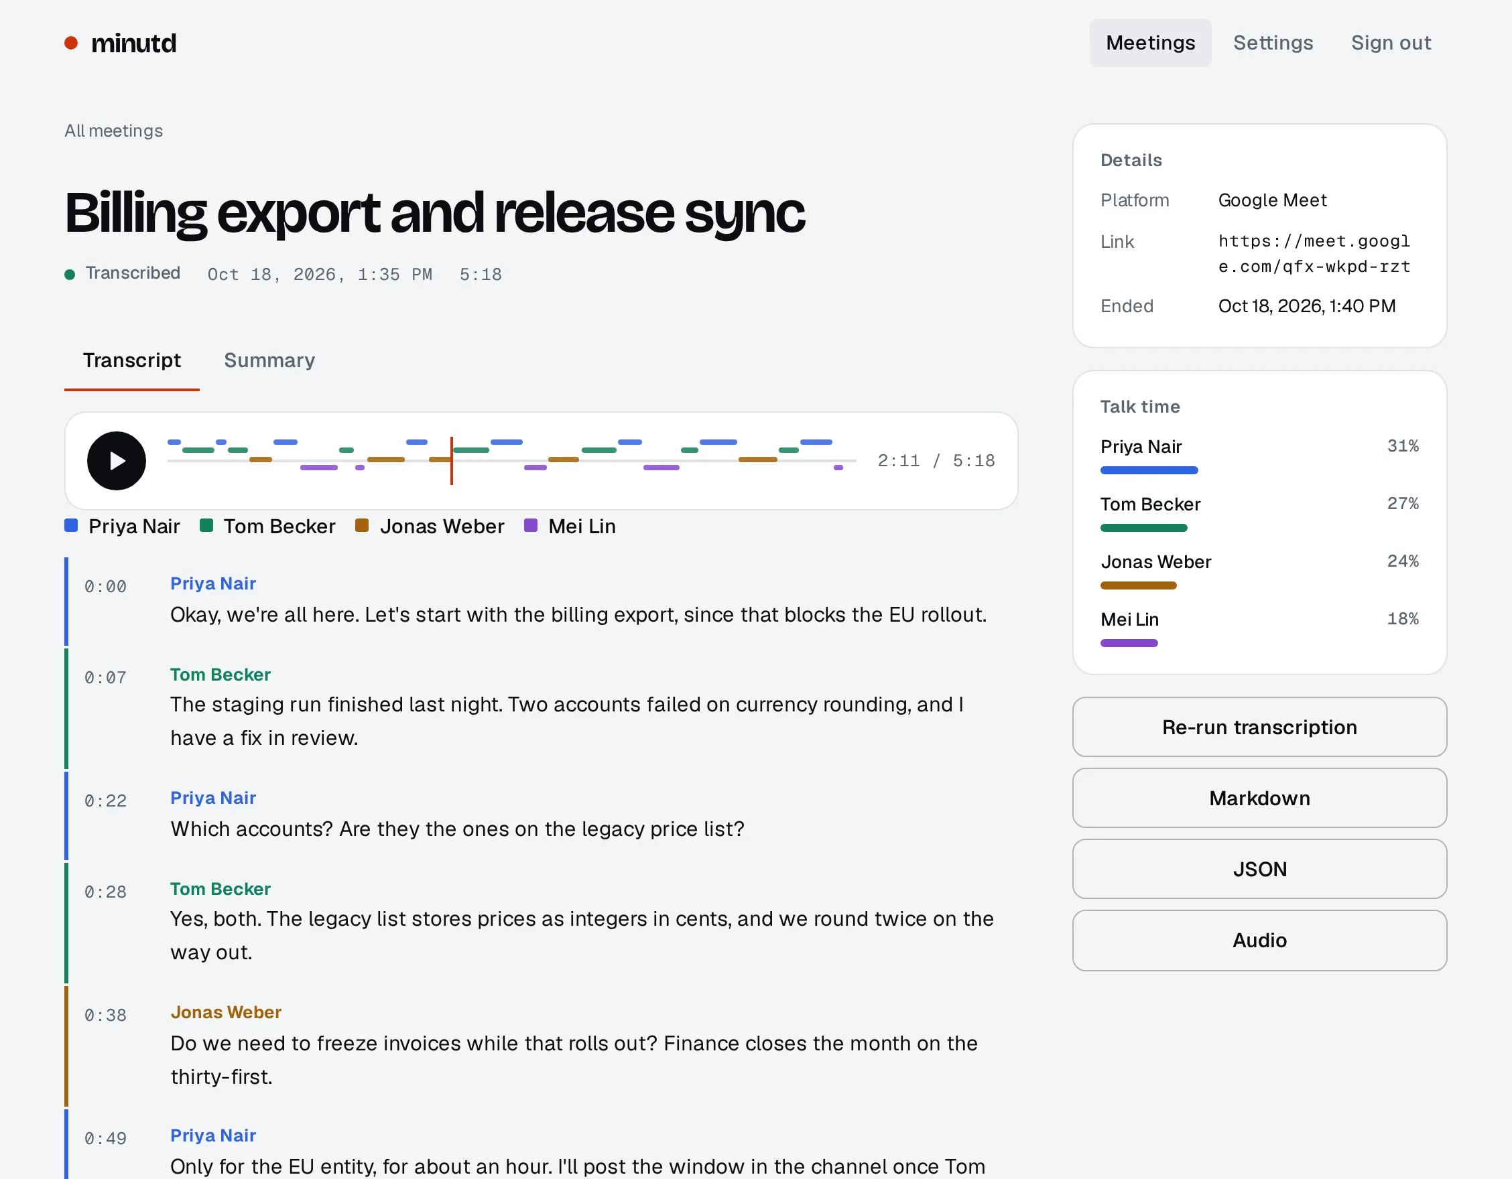1512x1179 pixels.
Task: Jump to the 0:28 transcript timestamp
Action: [105, 892]
